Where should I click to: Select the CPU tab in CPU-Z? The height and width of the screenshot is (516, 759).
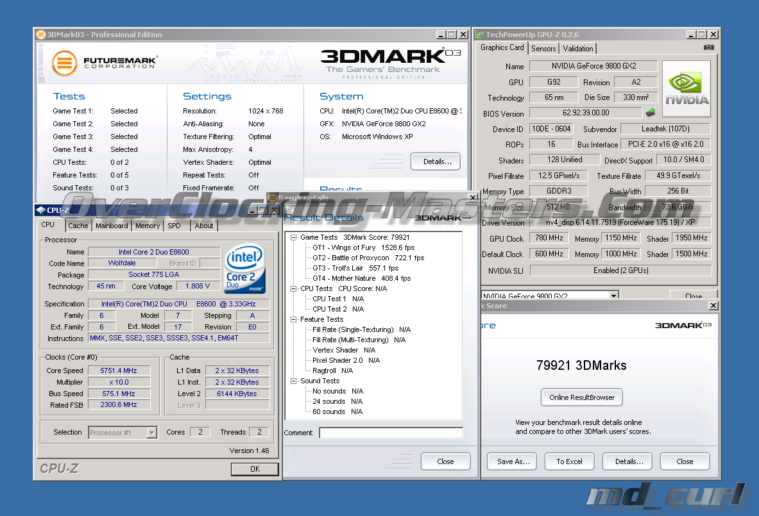48,225
